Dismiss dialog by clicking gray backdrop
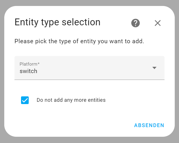 click(x=89, y=3)
